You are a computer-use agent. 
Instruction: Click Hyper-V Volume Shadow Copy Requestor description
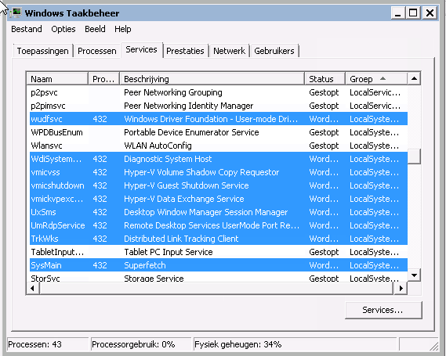click(x=201, y=172)
